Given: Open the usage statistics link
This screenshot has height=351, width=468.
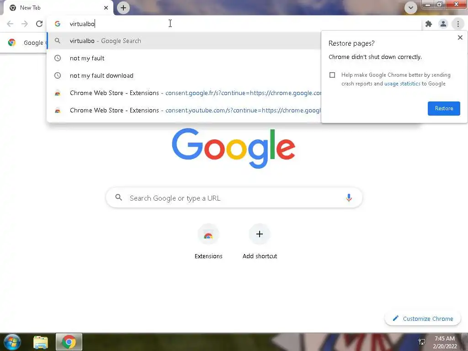Looking at the screenshot, I should (x=402, y=84).
